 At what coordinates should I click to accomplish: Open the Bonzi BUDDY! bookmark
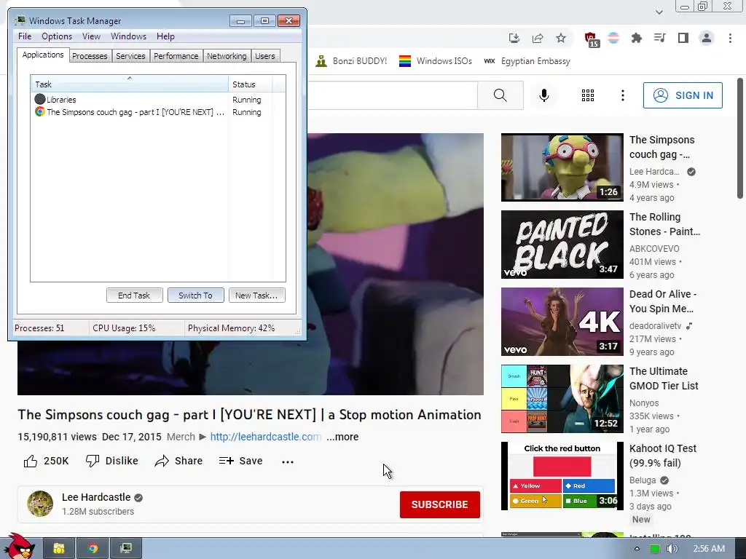(x=351, y=61)
